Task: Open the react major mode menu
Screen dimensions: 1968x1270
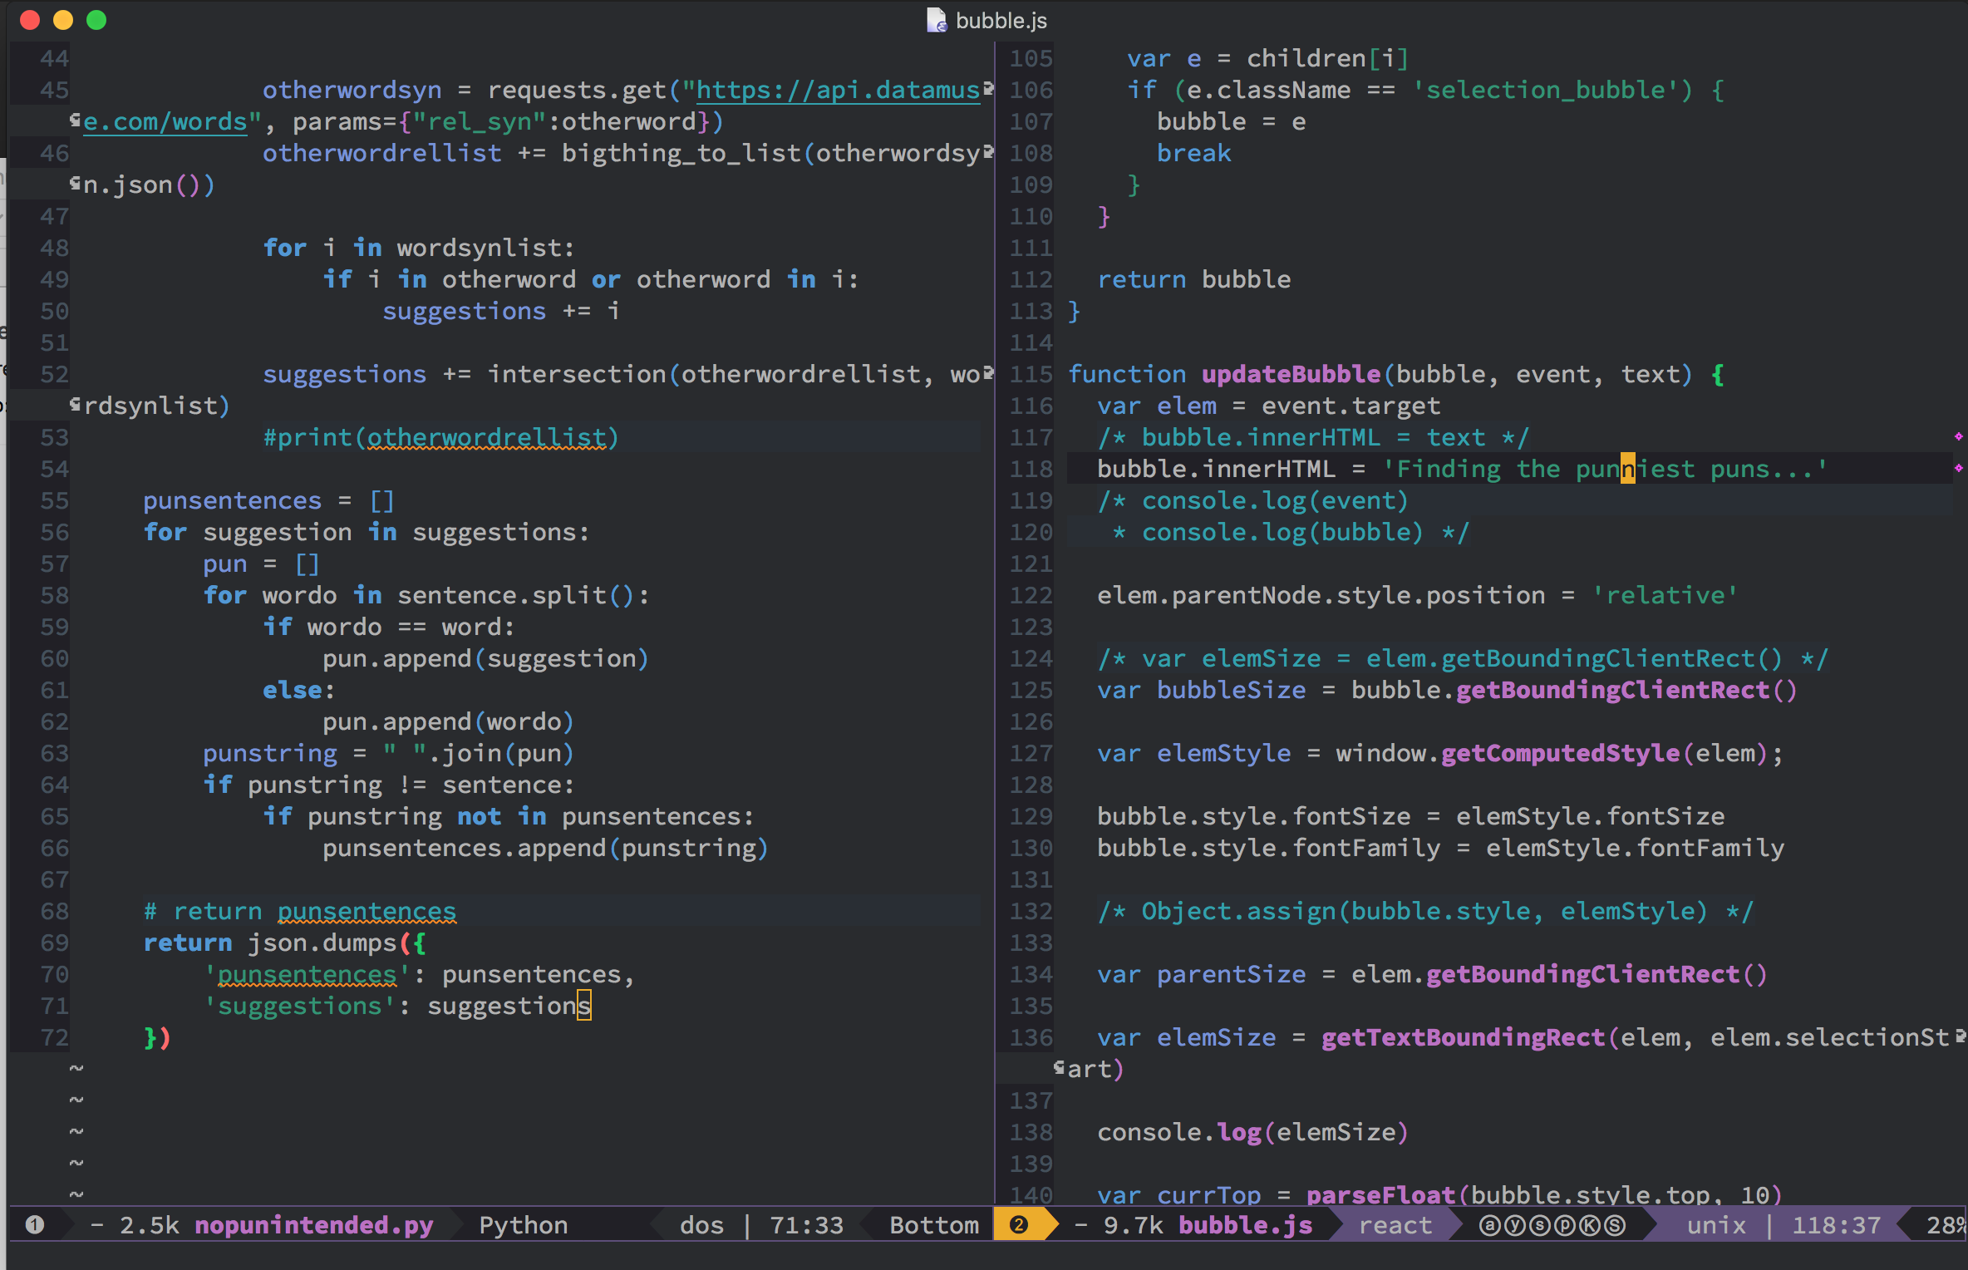Action: [1395, 1225]
